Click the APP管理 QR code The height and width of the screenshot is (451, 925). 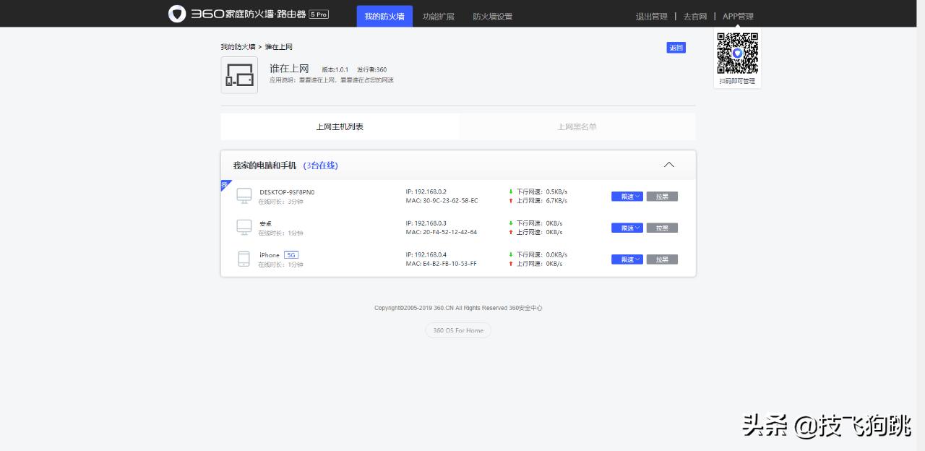tap(737, 52)
